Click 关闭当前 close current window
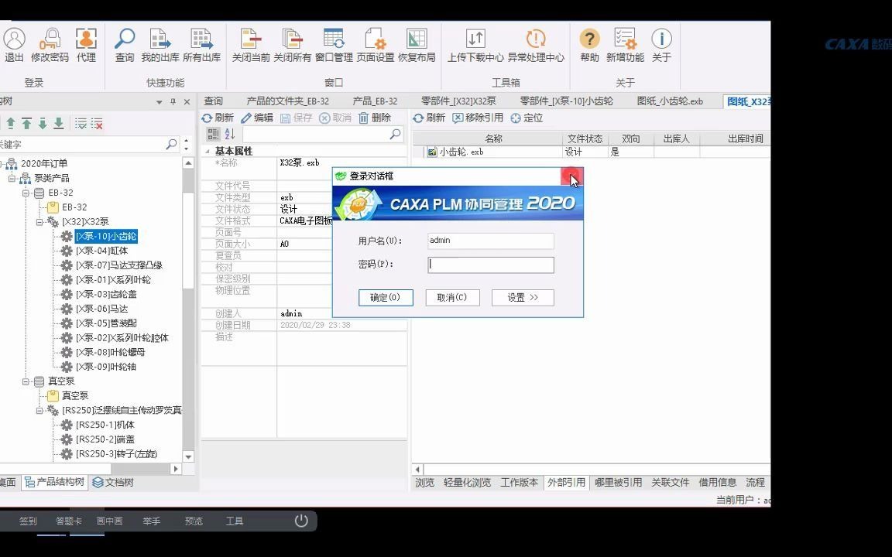This screenshot has width=892, height=557. [250, 45]
